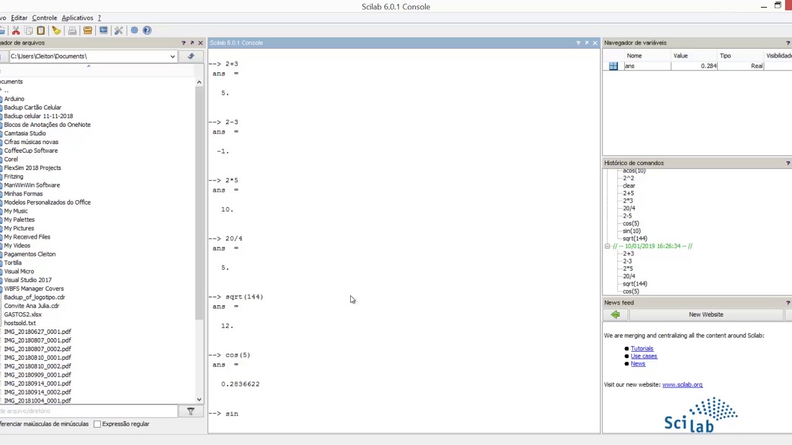Click the Paste clipboard toolbar icon
The height and width of the screenshot is (445, 792).
tap(41, 30)
